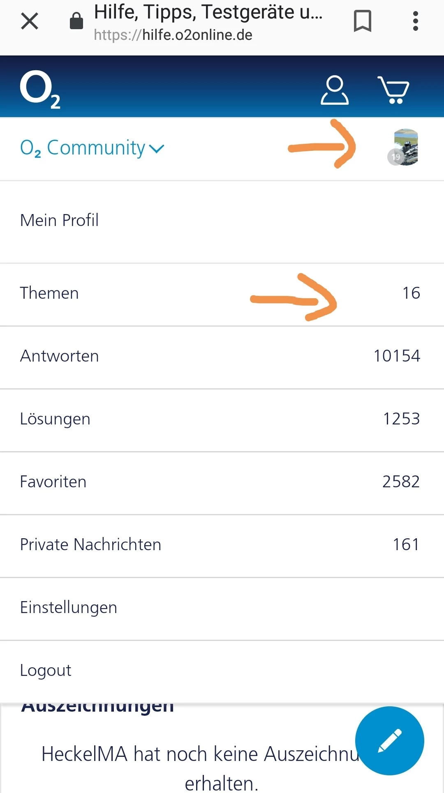
Task: Bookmark this page with bookmark icon
Action: point(362,21)
